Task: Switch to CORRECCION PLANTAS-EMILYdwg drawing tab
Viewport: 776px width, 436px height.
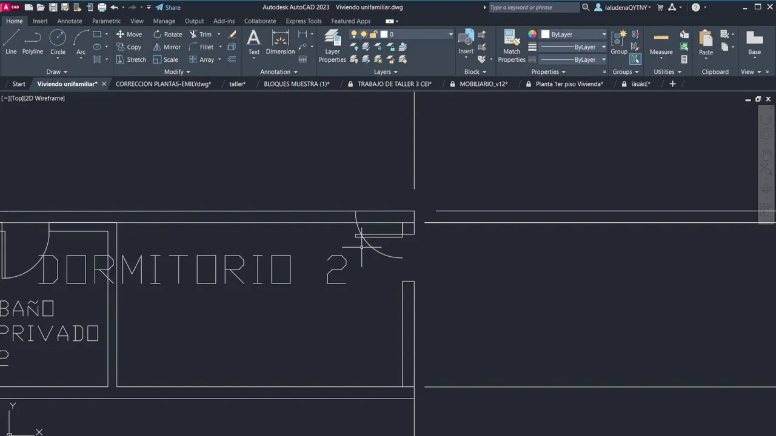Action: tap(163, 84)
